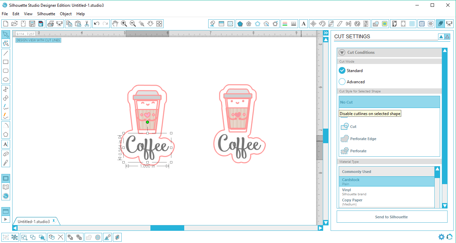Open the Offset panel (spiral icon)
The height and width of the screenshot is (243, 456).
pyautogui.click(x=422, y=24)
